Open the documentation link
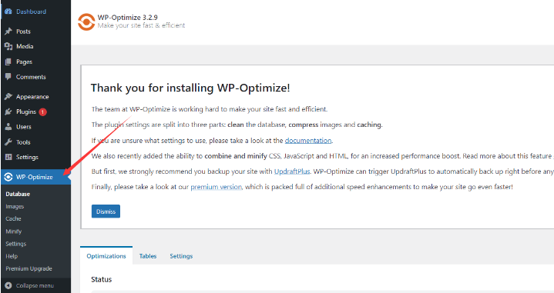554x293 pixels. click(308, 140)
